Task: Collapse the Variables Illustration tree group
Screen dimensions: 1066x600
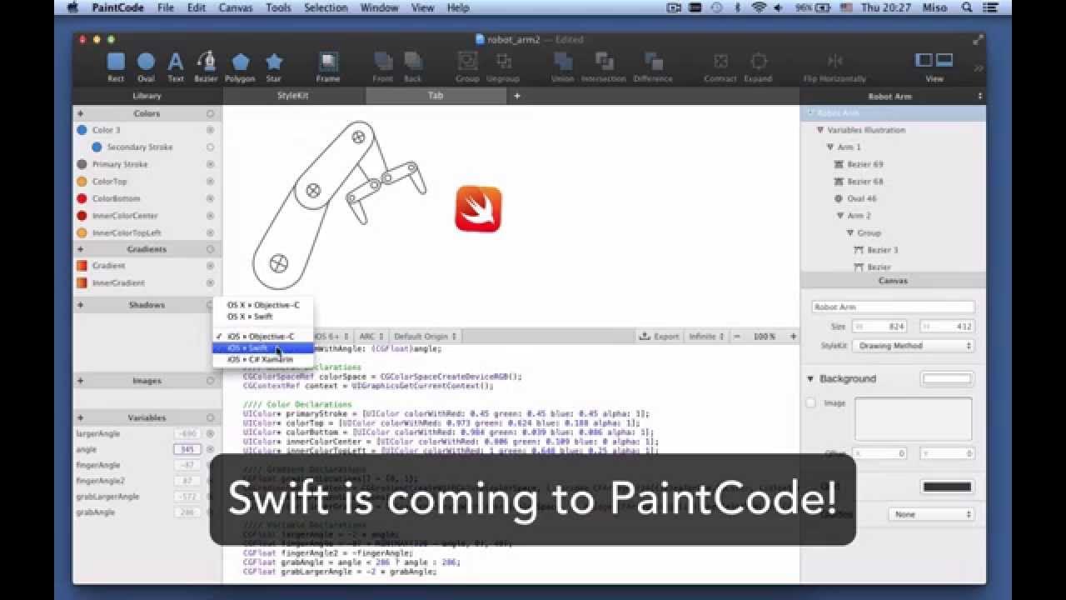Action: 820,130
